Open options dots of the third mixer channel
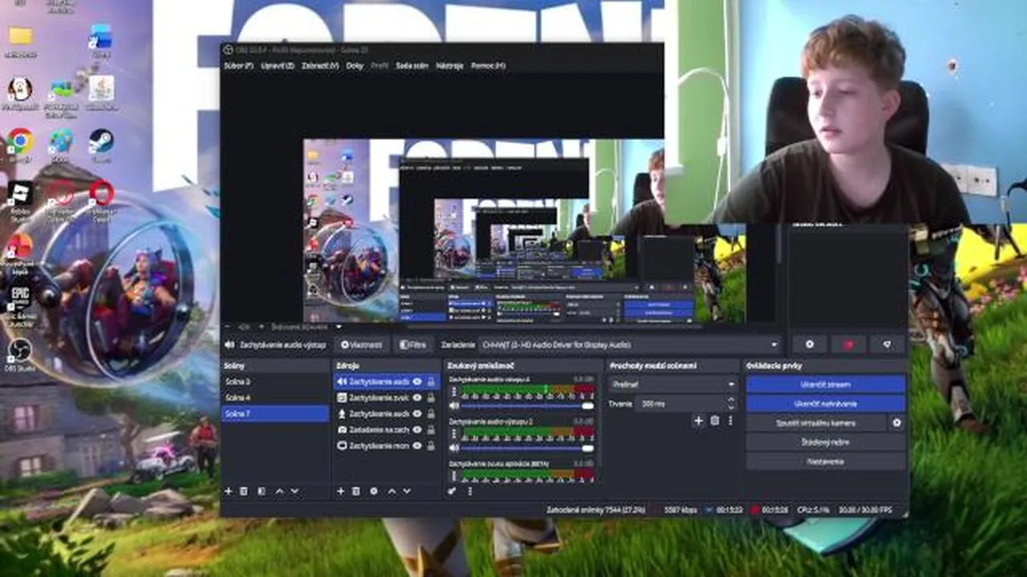This screenshot has width=1027, height=577. [454, 474]
